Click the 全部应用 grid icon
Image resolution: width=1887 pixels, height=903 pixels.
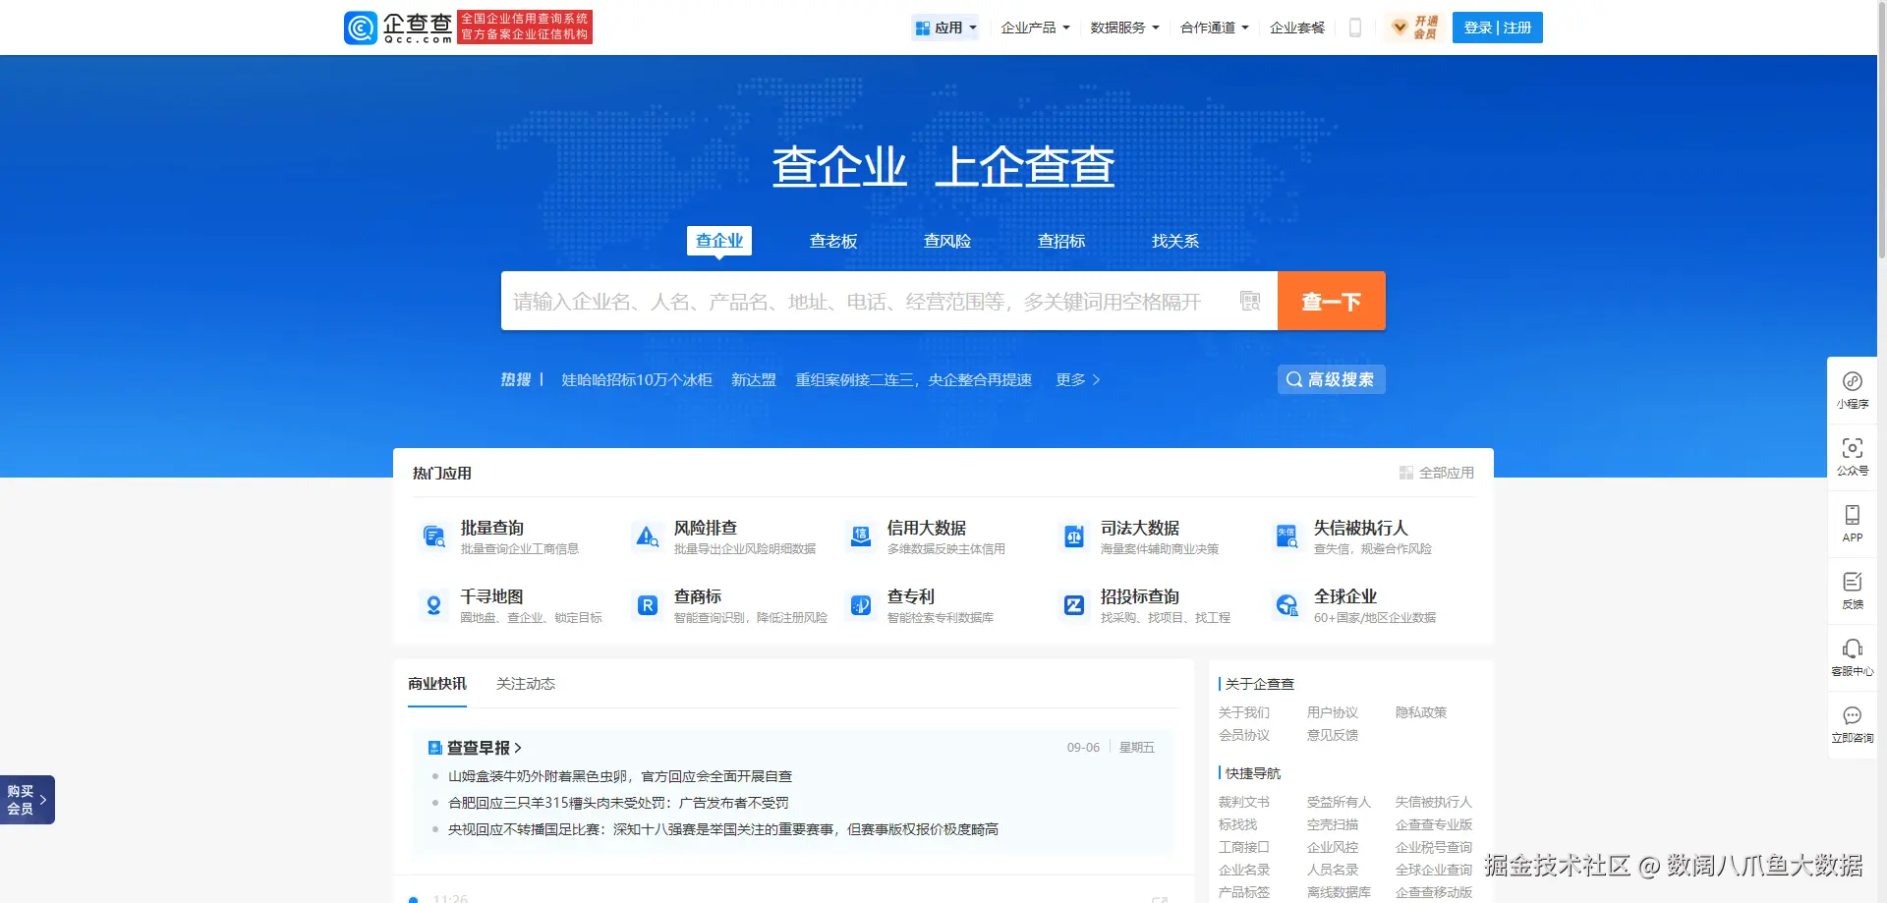[1406, 473]
